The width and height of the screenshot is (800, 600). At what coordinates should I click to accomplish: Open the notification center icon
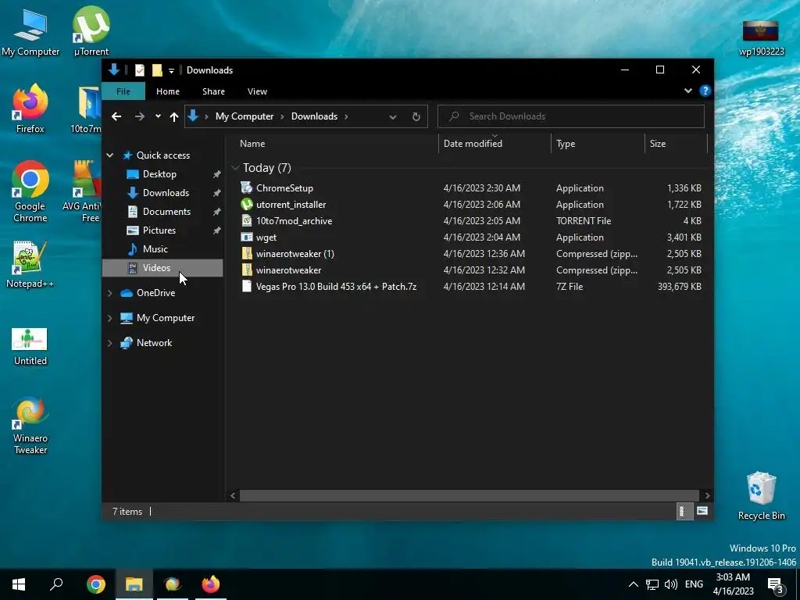776,584
